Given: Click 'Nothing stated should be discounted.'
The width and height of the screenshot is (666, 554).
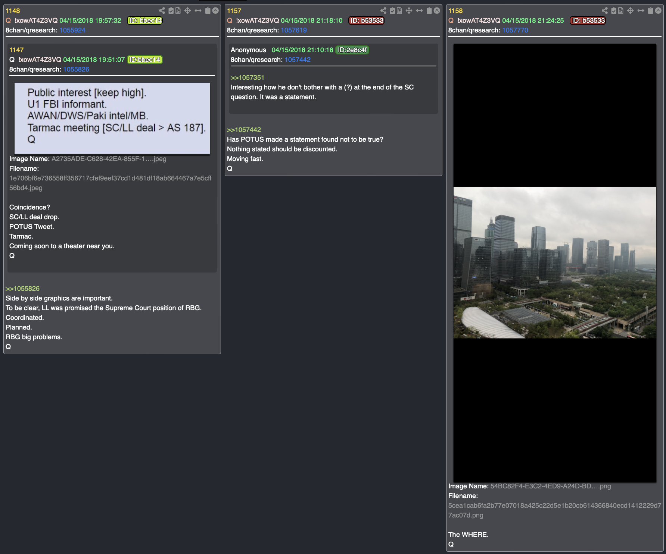Looking at the screenshot, I should click(282, 149).
